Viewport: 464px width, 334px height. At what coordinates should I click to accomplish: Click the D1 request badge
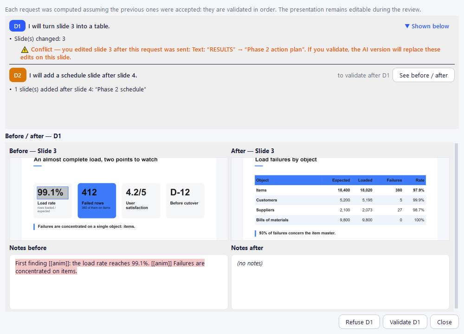(x=17, y=26)
